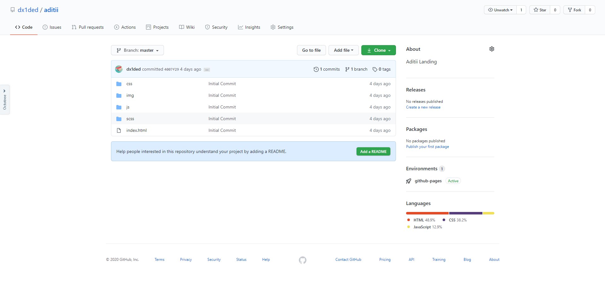Image resolution: width=605 pixels, height=287 pixels.
Task: Click dx1ded's avatar in the commit bar
Action: click(x=119, y=69)
